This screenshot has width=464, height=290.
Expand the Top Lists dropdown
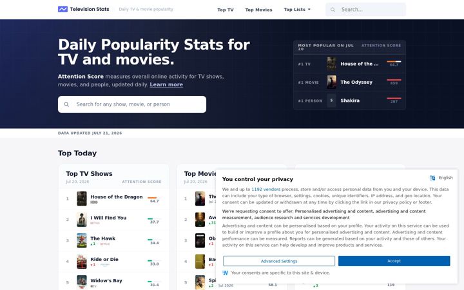297,10
